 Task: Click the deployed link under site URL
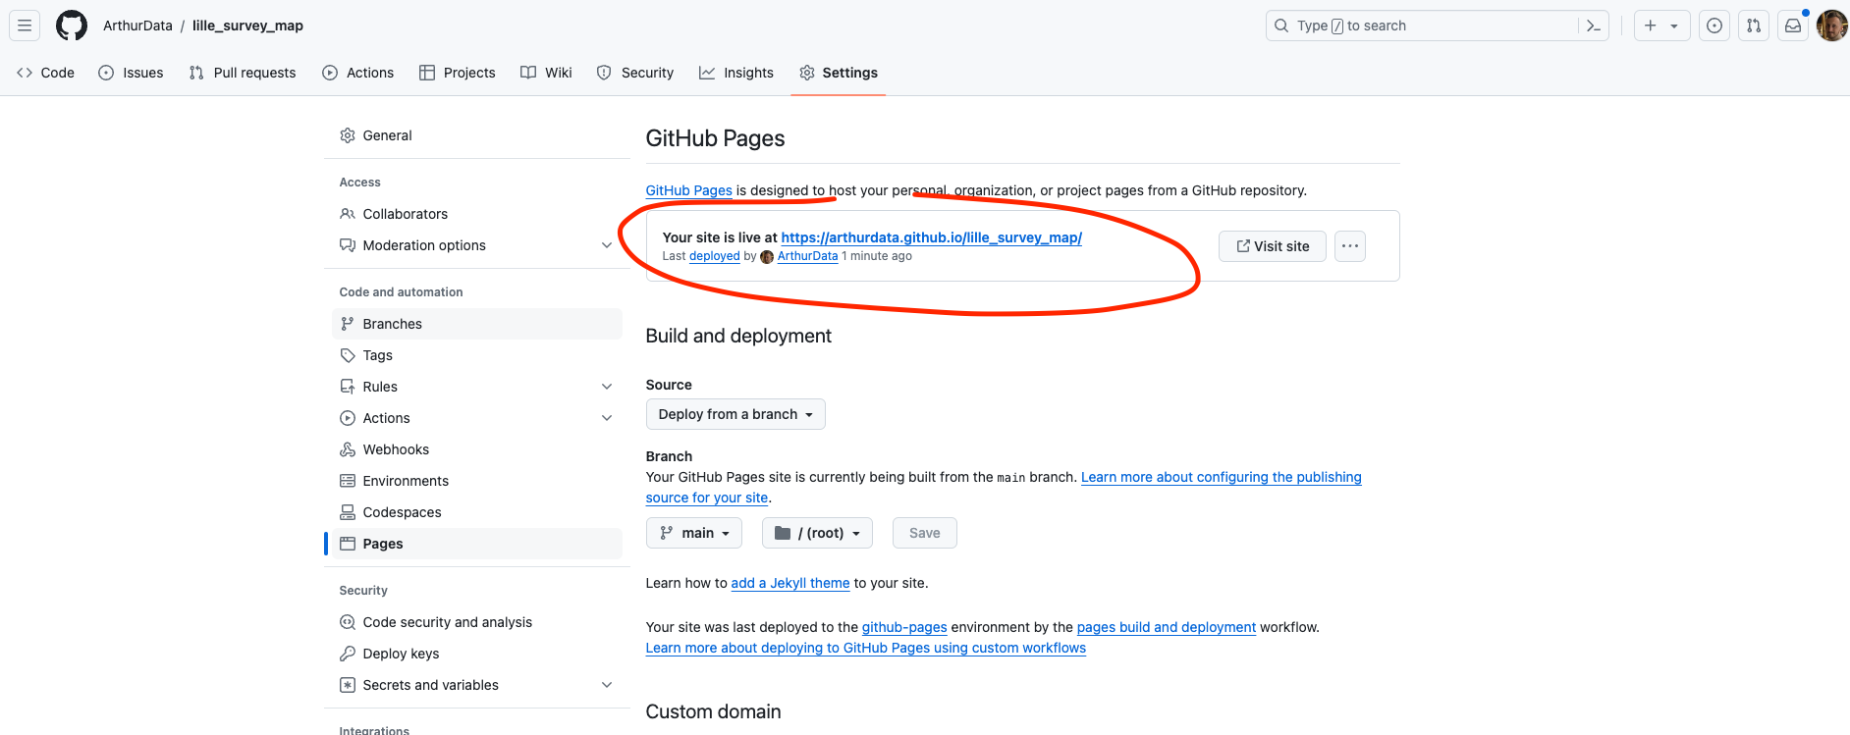point(715,256)
